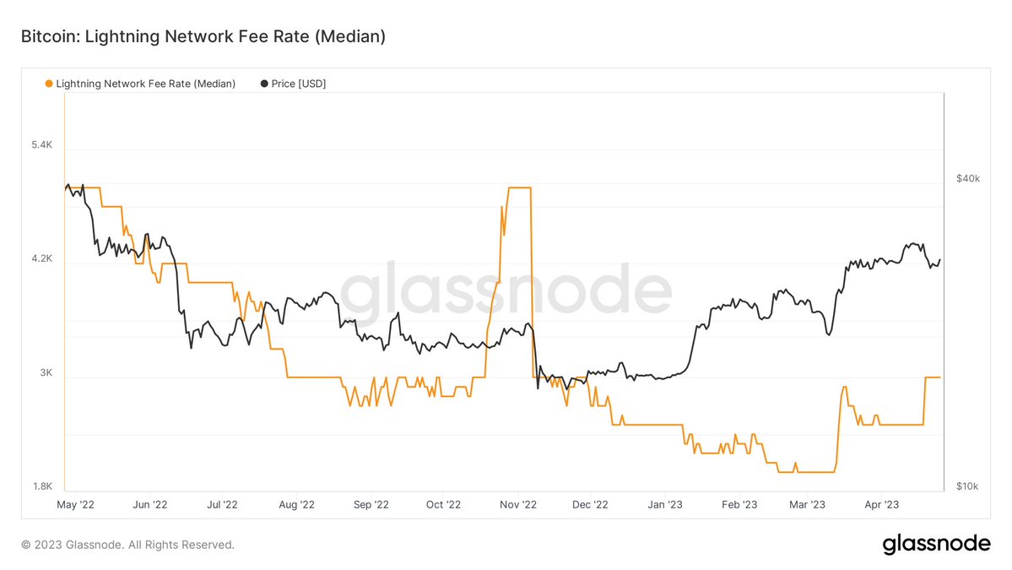
Task: Select the Mar '23 x-axis label
Action: [x=808, y=505]
